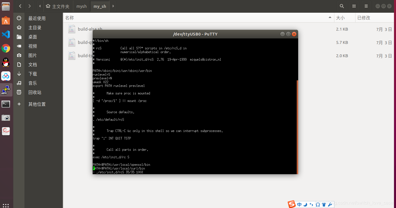Image resolution: width=396 pixels, height=208 pixels.
Task: Open the Omega special symbols panel
Action: click(x=318, y=205)
